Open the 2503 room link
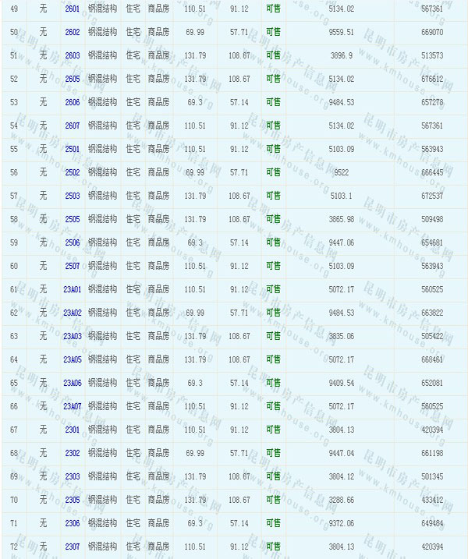Viewport: 468px width, 559px height. [73, 196]
